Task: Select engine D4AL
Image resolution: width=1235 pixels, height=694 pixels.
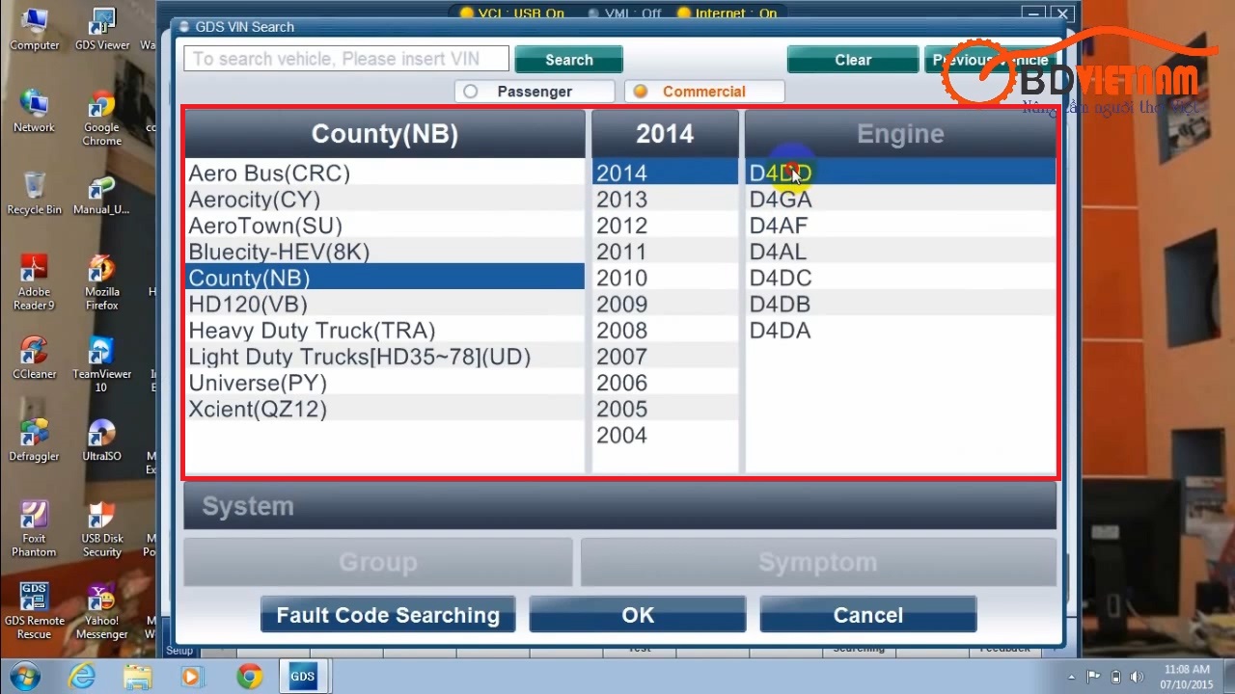Action: (900, 252)
